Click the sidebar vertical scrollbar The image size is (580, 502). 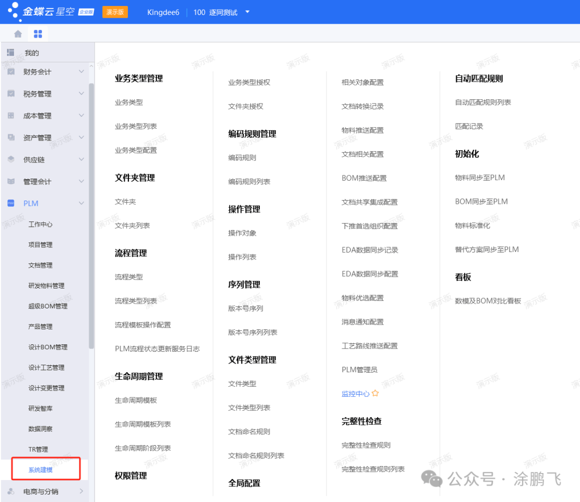coord(91,215)
